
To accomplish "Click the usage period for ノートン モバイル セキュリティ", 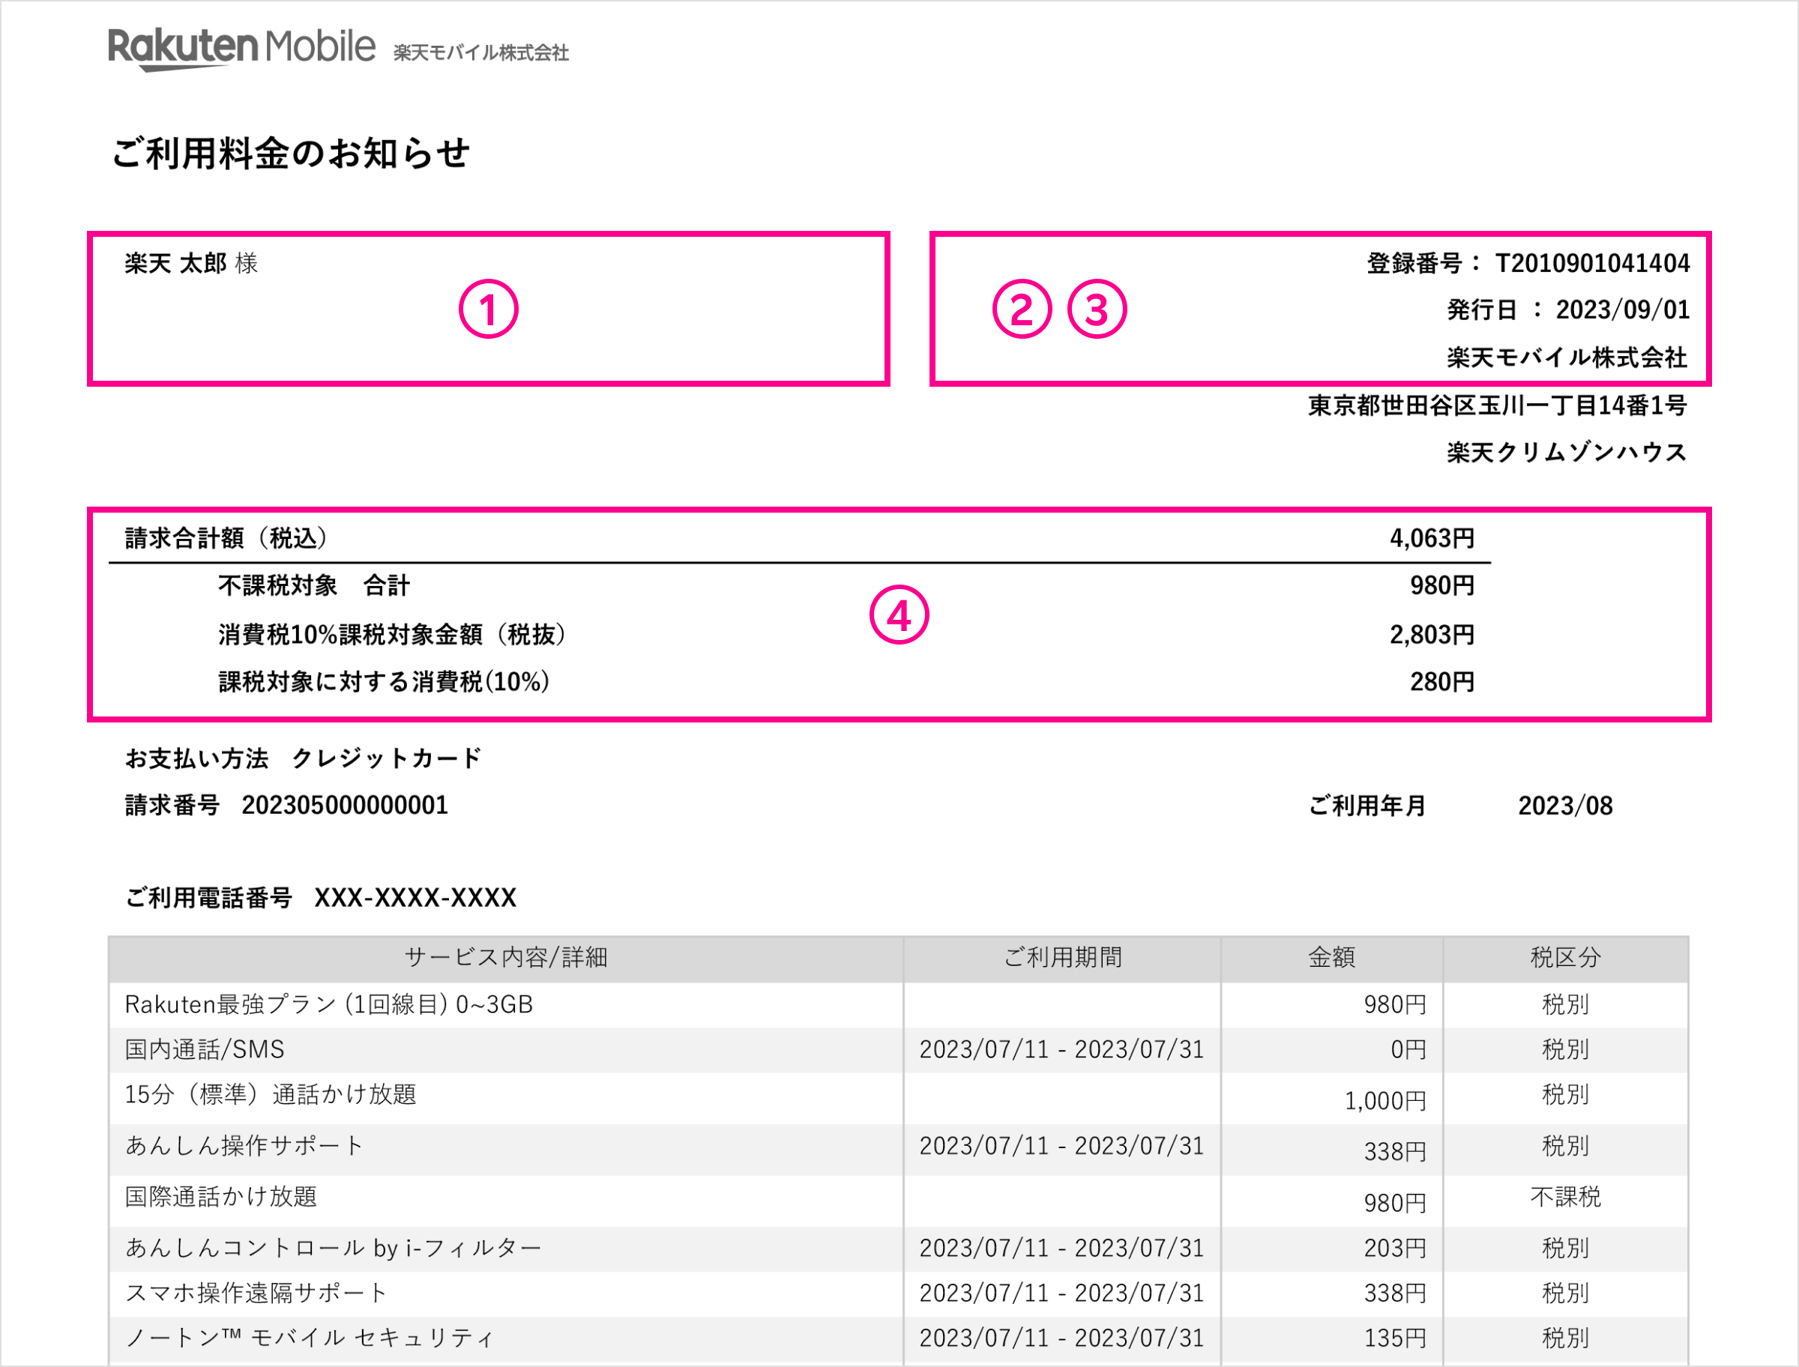I will 1062,1339.
